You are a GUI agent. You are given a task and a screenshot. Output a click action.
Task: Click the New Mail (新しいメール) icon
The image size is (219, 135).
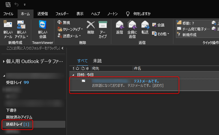point(8,24)
